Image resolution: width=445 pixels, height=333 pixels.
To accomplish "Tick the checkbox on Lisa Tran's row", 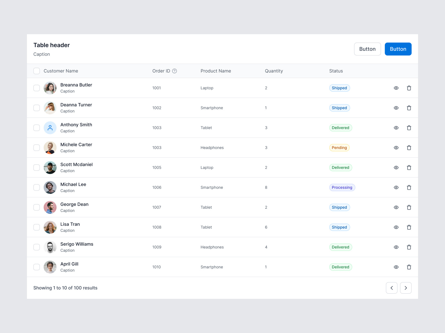I will pos(37,227).
